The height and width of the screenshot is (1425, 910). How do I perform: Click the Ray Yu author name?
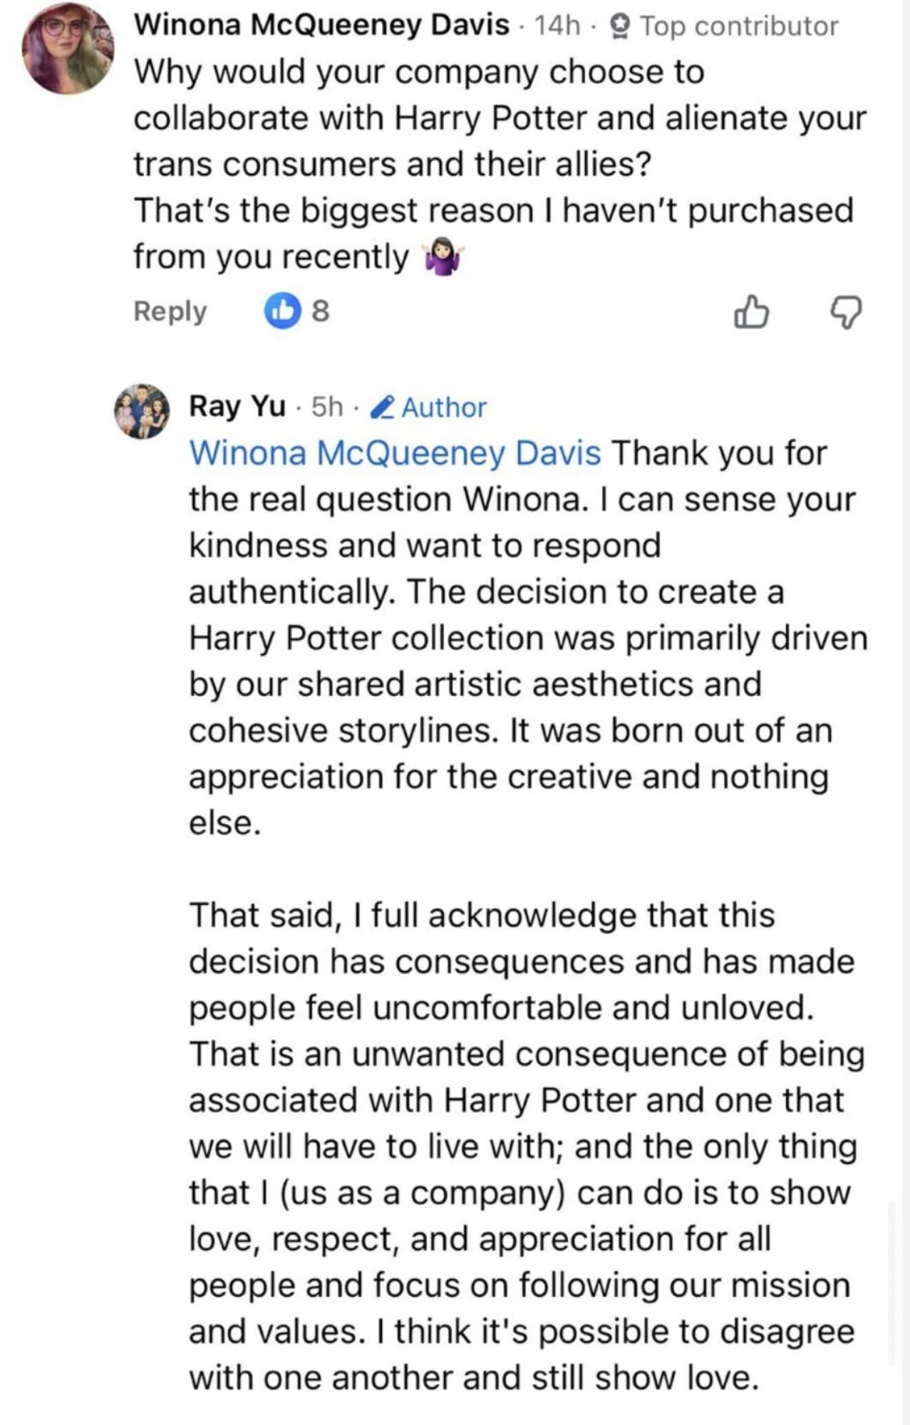tap(237, 407)
